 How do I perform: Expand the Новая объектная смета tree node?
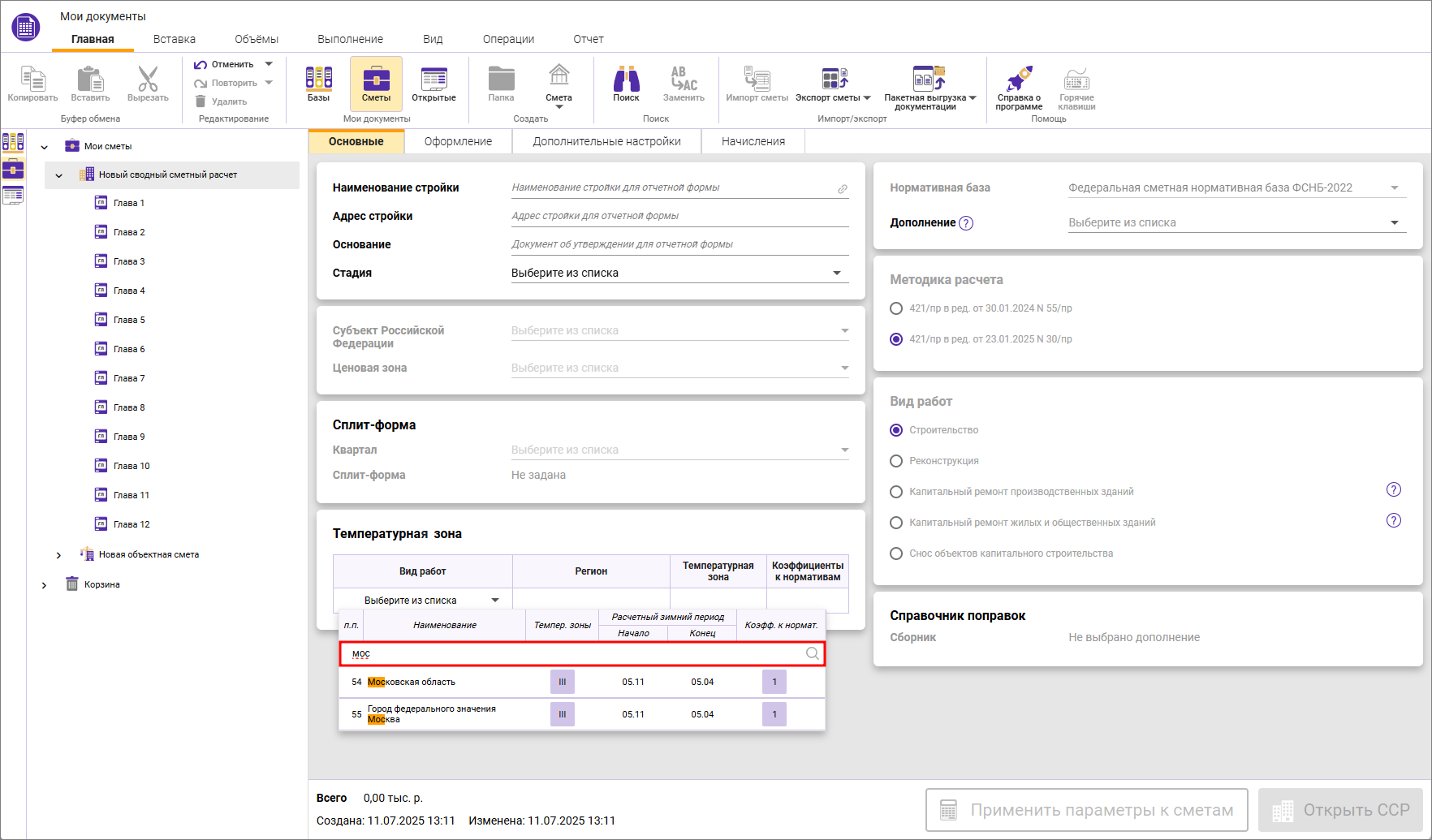pyautogui.click(x=58, y=555)
